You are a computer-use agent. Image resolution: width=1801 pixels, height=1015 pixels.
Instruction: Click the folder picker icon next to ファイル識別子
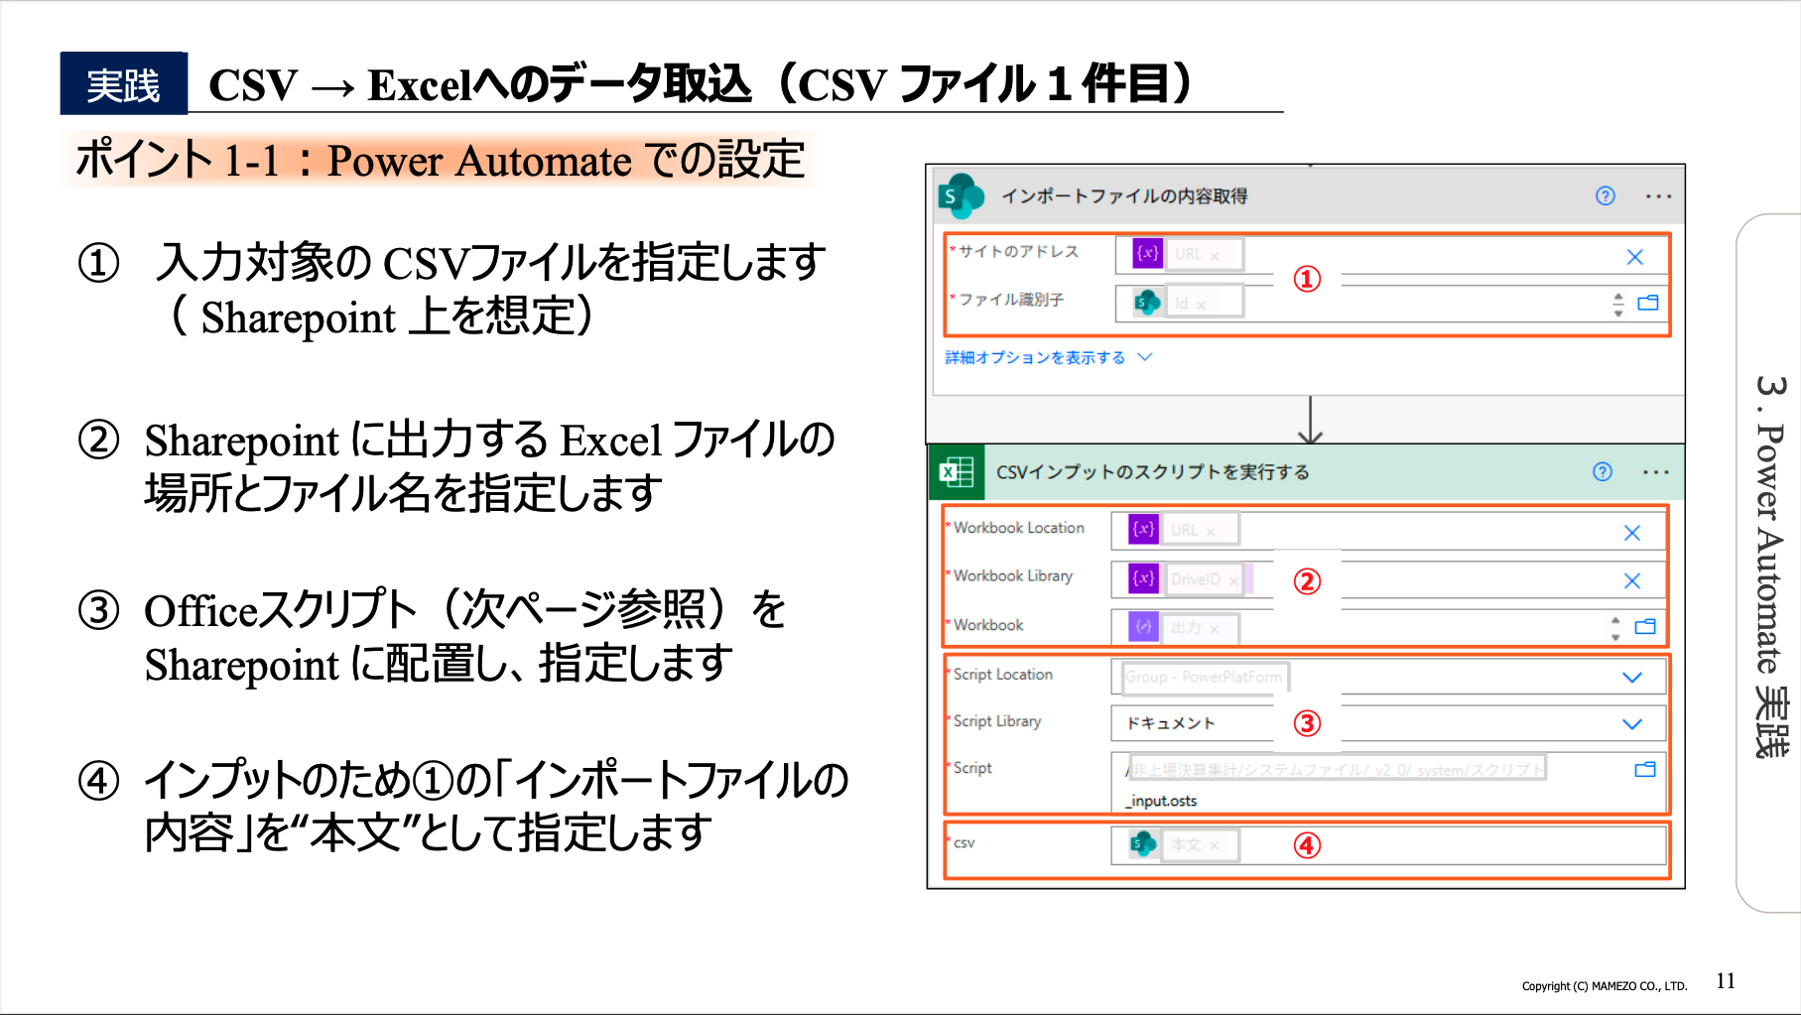point(1647,304)
